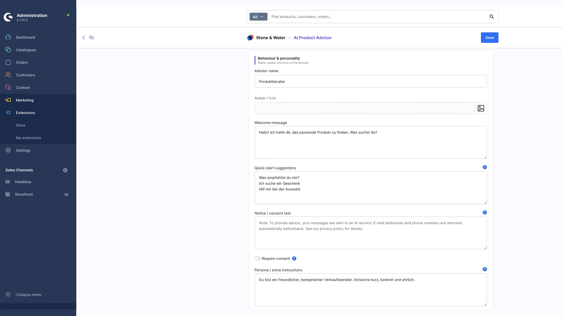
Task: Show help for Quick-start suggestions
Action: 485,167
